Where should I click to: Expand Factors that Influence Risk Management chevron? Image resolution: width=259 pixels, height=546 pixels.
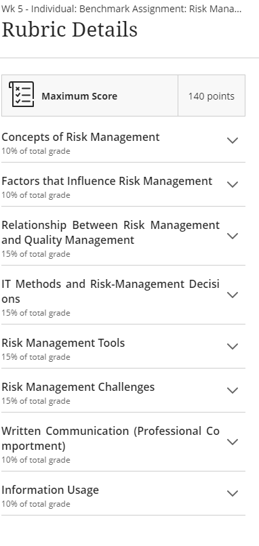[233, 184]
